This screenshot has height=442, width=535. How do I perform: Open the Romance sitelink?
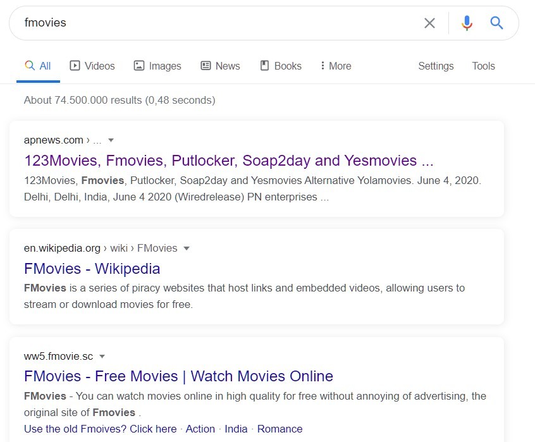(x=280, y=429)
